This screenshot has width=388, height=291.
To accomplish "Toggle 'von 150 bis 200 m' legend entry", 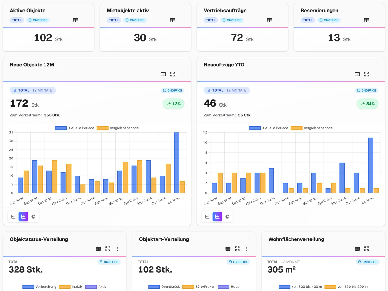I will coord(346,287).
